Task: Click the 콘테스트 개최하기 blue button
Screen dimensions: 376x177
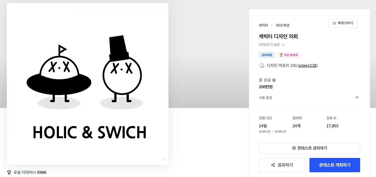Action: (335, 165)
